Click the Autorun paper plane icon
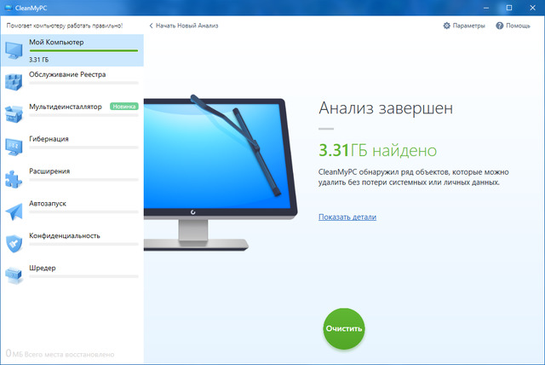The width and height of the screenshot is (545, 365). click(14, 211)
